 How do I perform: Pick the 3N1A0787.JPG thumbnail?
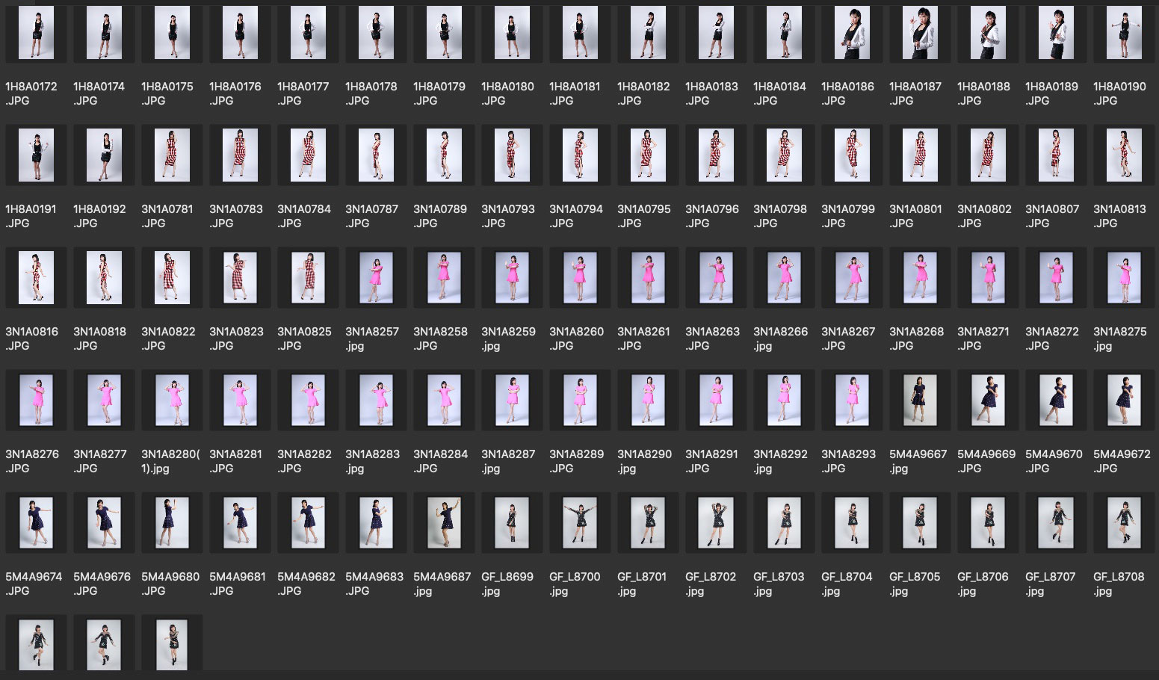click(x=376, y=155)
